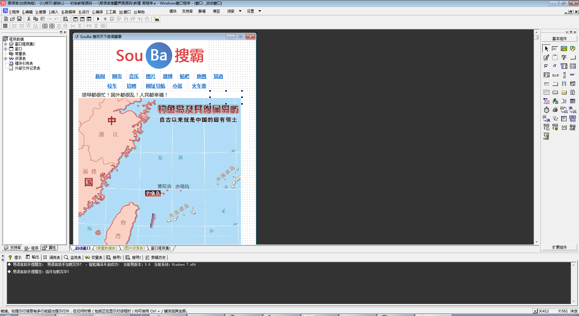This screenshot has height=316, width=579.
Task: Click the 新闻 link in designed form
Action: 100,77
